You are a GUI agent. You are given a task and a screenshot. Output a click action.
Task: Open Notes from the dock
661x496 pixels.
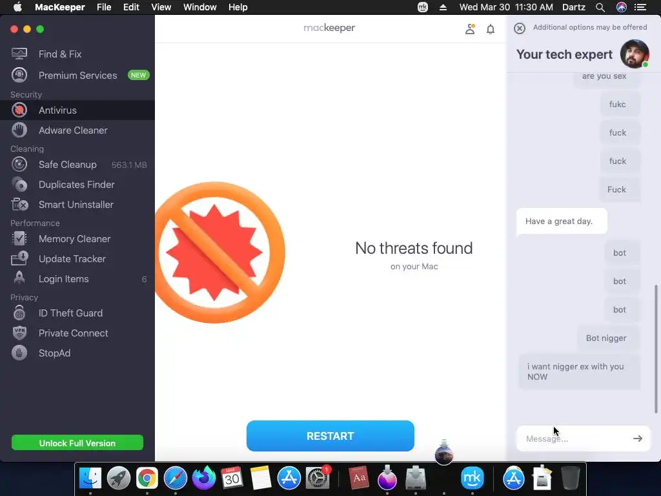tap(261, 479)
